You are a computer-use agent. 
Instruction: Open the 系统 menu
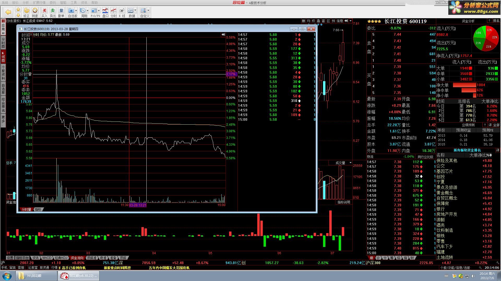point(5,3)
